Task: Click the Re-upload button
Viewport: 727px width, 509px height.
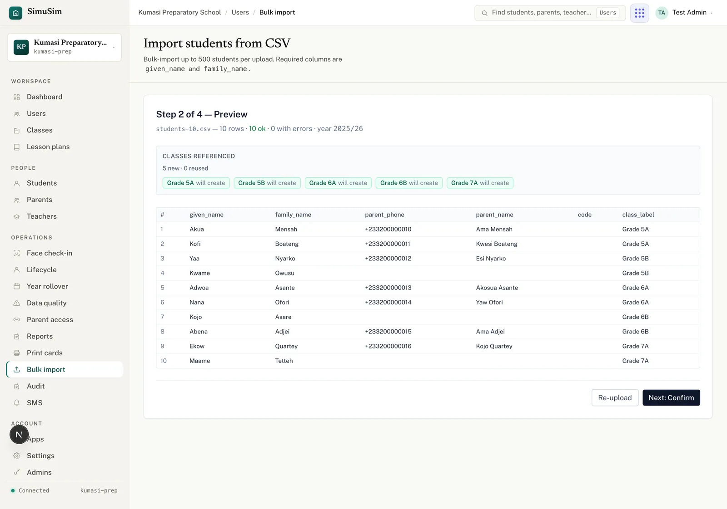Action: (x=615, y=398)
